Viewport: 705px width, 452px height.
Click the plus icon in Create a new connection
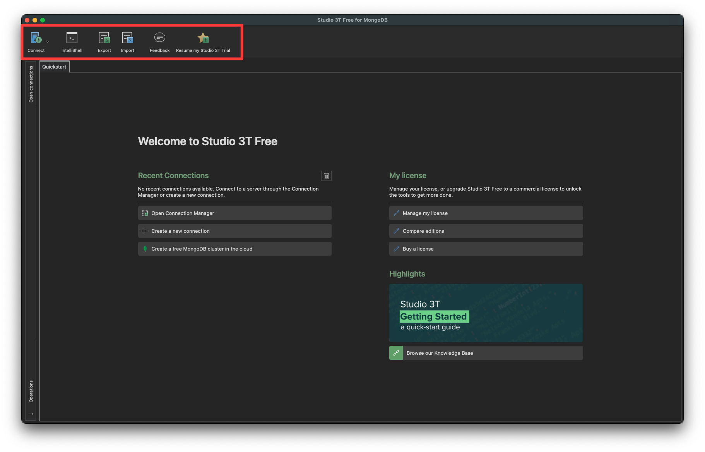(145, 231)
